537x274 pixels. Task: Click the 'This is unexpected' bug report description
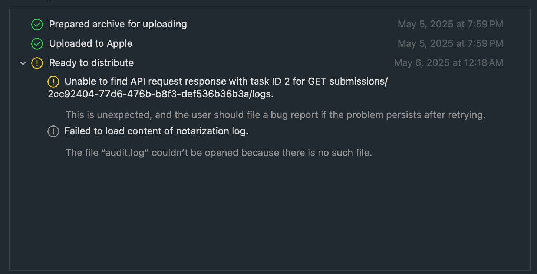coord(276,115)
